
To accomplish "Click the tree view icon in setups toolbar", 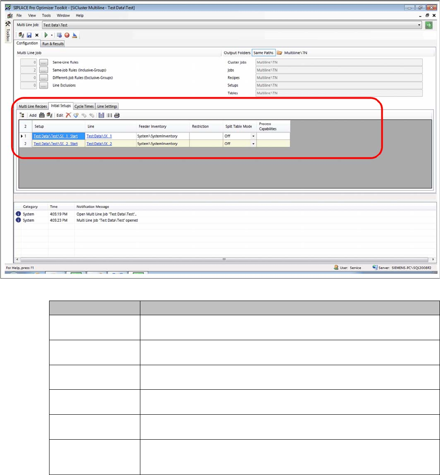I will pos(22,115).
